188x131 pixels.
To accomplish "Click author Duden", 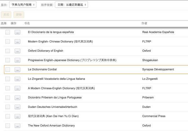I will (146, 107).
